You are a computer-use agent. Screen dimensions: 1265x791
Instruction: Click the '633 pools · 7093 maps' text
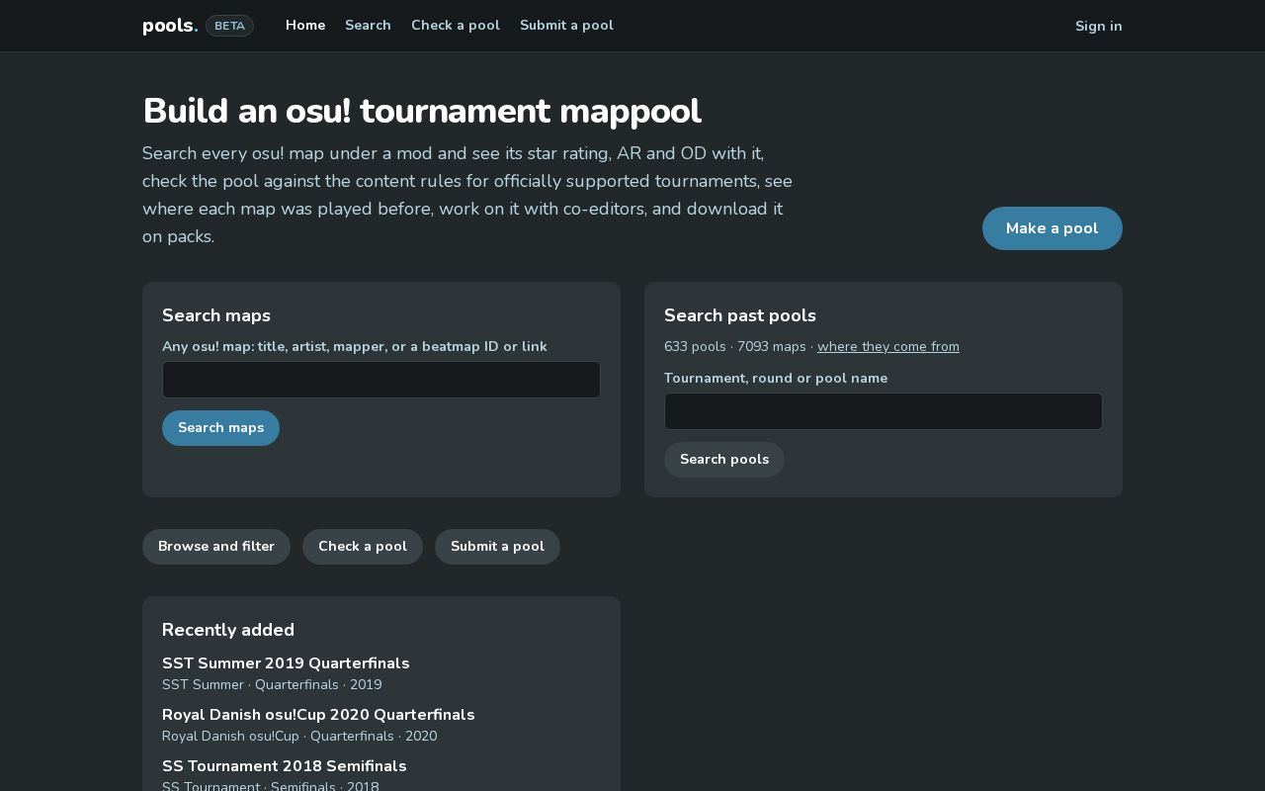click(735, 346)
